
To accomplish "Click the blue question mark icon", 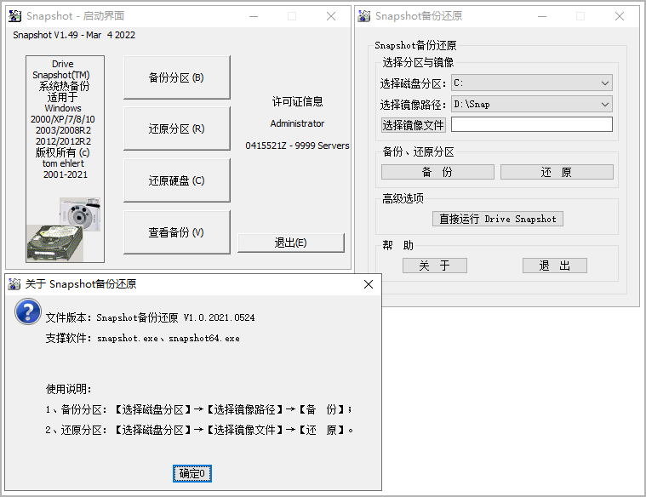I will pyautogui.click(x=27, y=311).
